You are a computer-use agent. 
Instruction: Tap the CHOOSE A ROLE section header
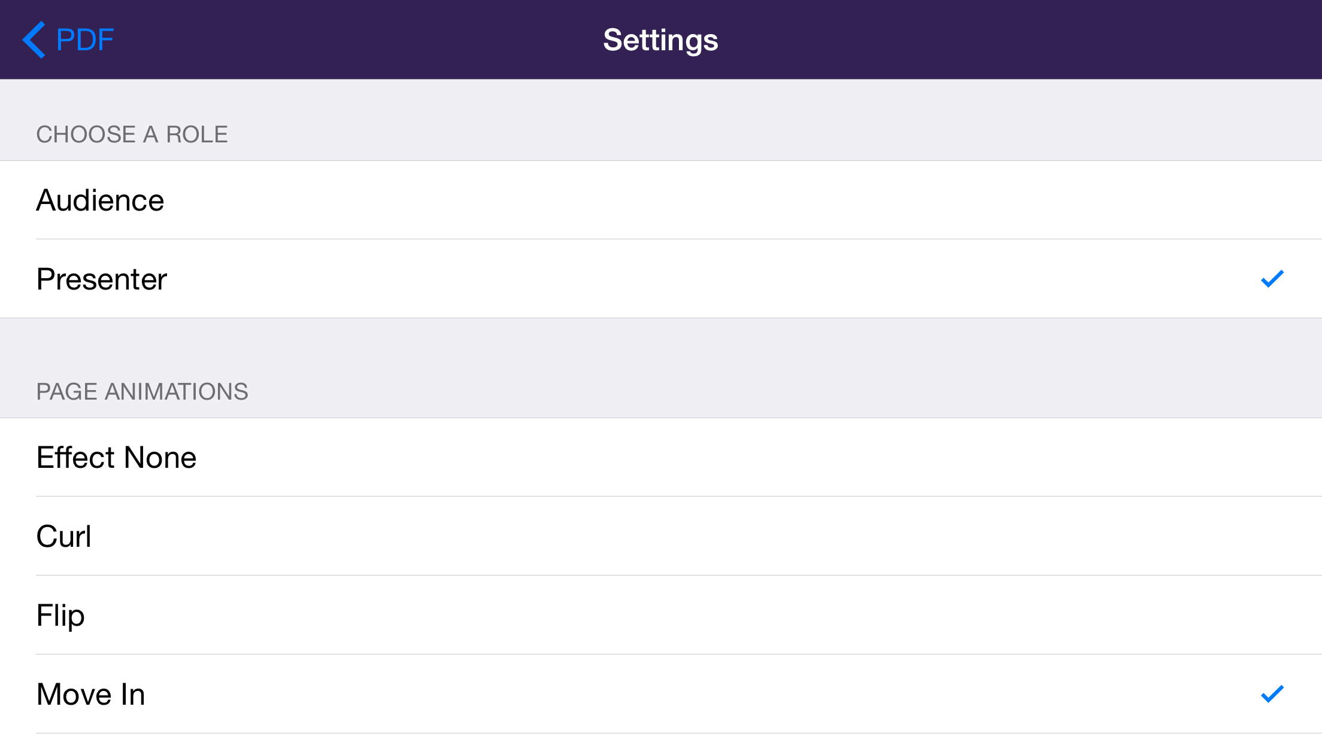pos(132,134)
